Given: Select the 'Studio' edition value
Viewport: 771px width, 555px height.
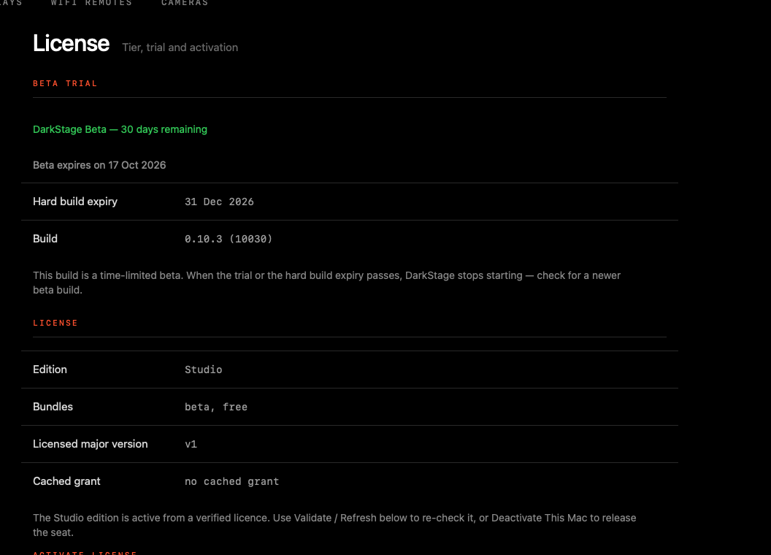Looking at the screenshot, I should (204, 370).
